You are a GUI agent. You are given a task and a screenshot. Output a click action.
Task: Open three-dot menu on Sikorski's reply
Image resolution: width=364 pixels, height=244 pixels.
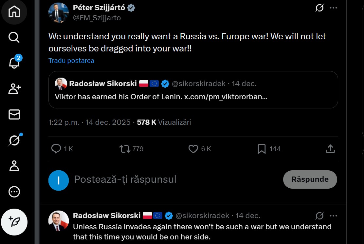tap(333, 216)
